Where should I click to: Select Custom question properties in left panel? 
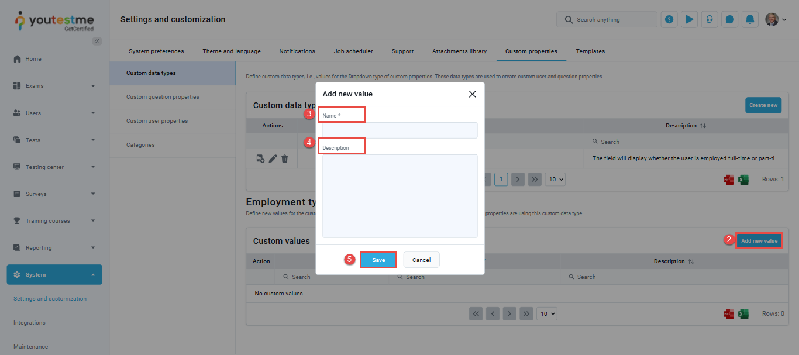click(173, 97)
